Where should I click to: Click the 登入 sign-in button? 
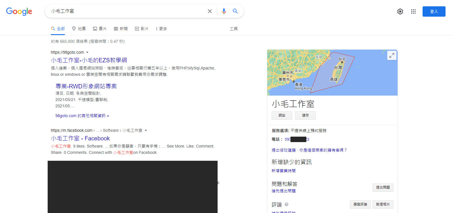click(x=434, y=11)
